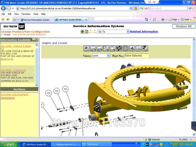Click the printer icon in graphic toolbar

click(132, 48)
